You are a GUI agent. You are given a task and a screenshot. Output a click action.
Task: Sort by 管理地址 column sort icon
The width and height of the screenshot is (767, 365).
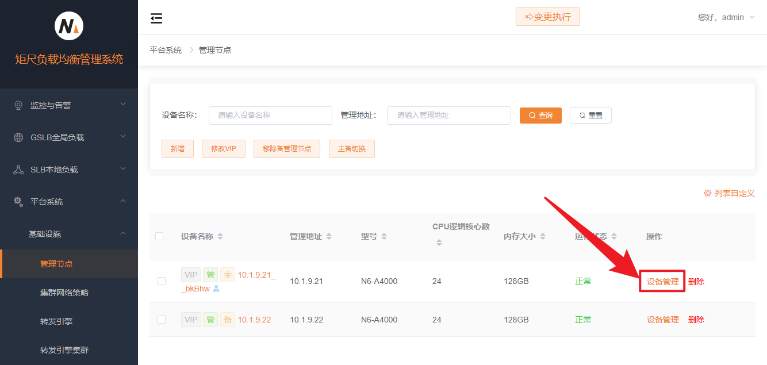(329, 237)
